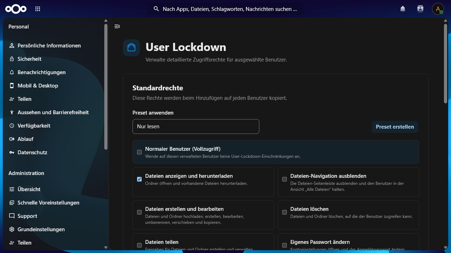Go to Verfügbarkeit settings
The width and height of the screenshot is (451, 253).
click(53, 126)
